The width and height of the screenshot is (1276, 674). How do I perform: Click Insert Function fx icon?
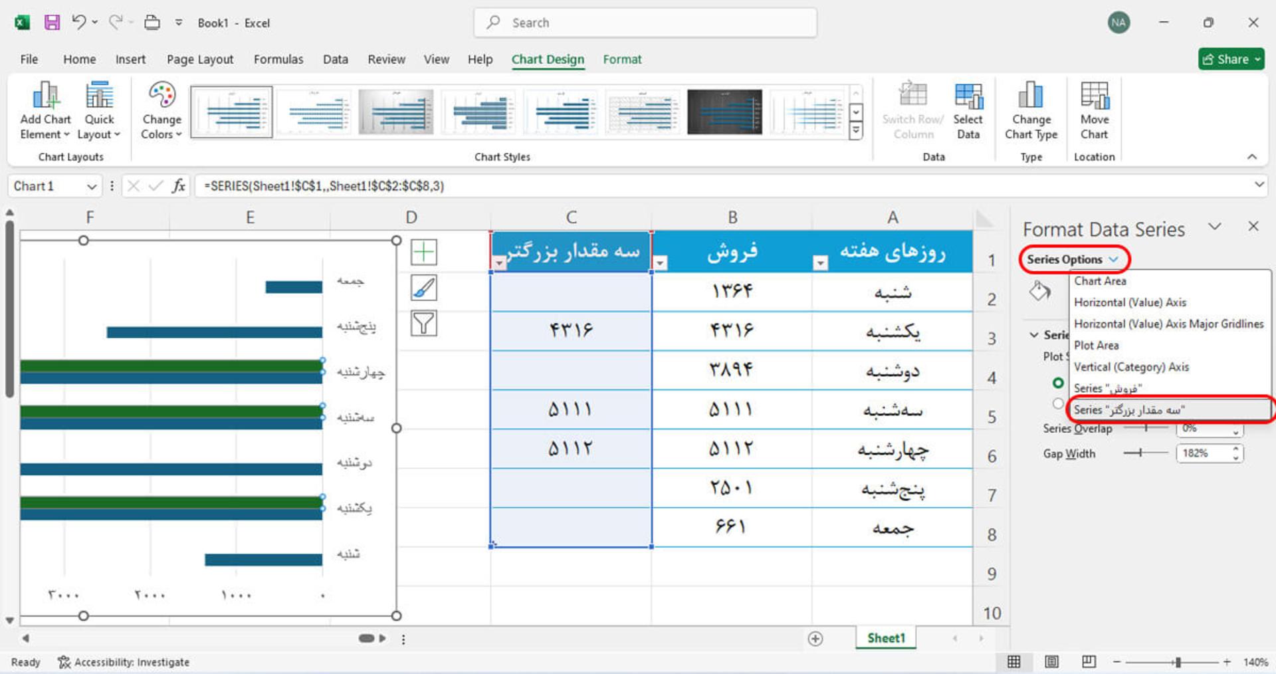point(178,186)
